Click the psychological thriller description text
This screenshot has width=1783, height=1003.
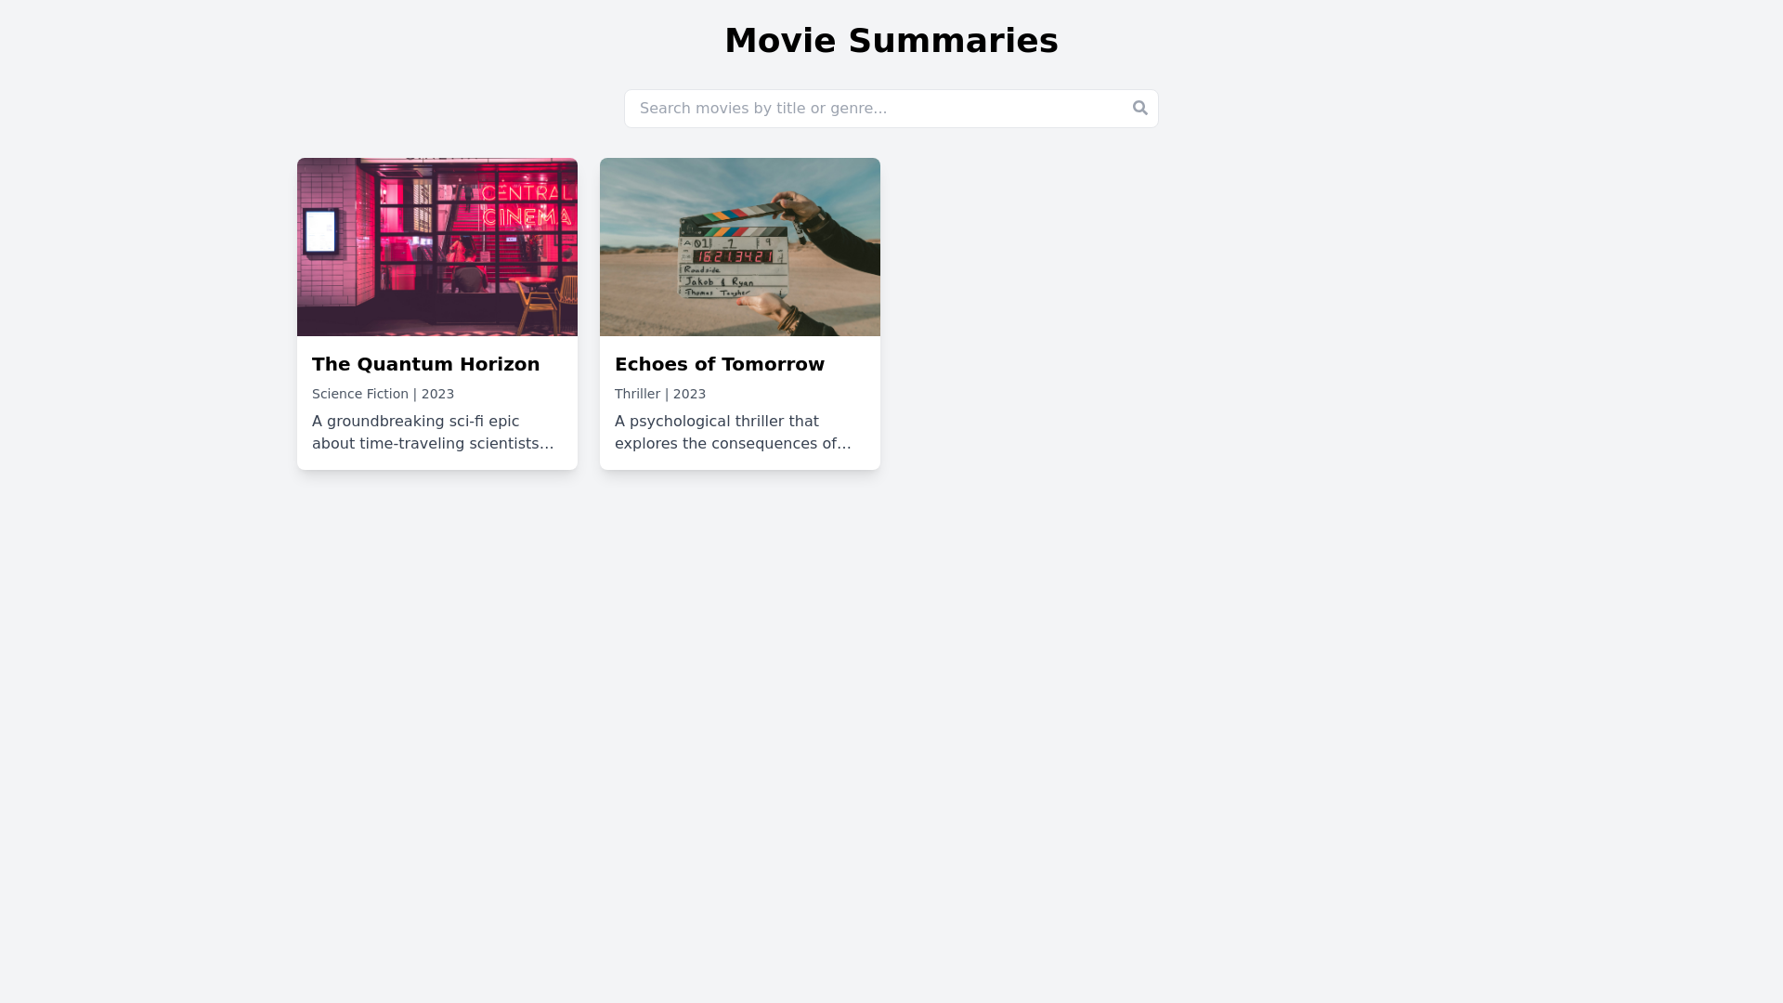click(x=733, y=432)
